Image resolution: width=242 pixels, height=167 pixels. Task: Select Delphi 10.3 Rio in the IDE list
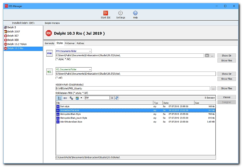(x=23, y=49)
